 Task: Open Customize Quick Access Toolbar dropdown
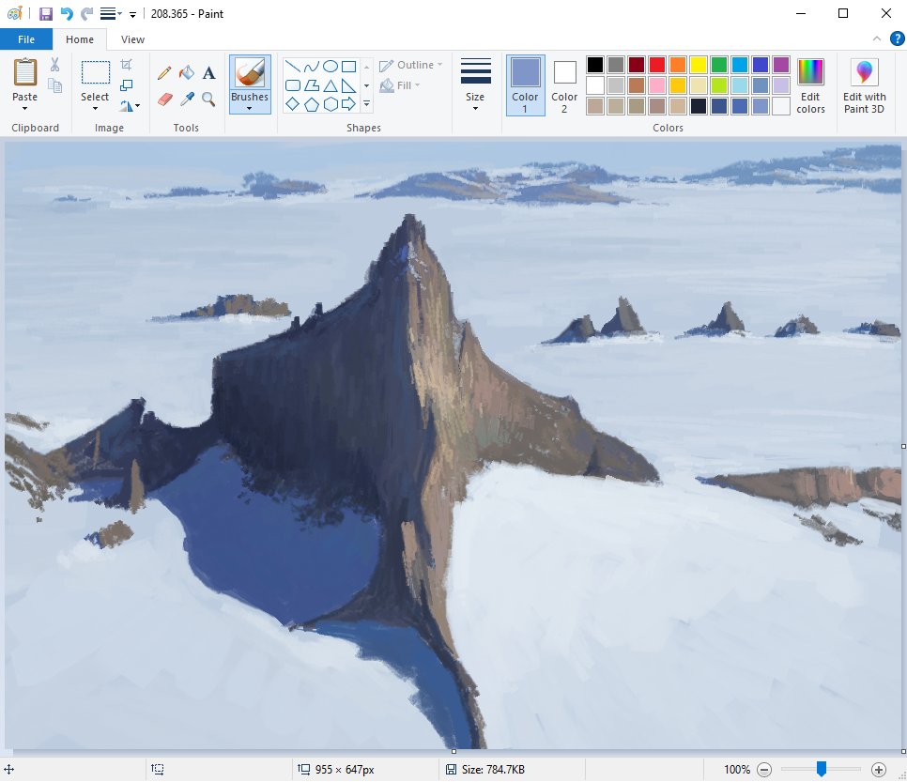(132, 14)
